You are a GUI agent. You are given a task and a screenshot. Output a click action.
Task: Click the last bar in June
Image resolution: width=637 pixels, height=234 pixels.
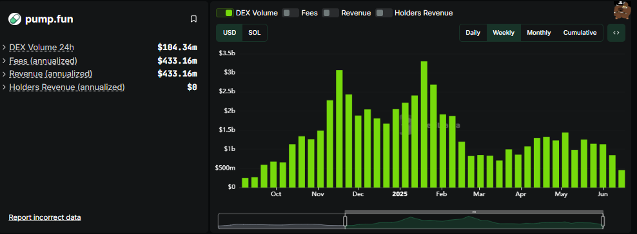point(622,179)
